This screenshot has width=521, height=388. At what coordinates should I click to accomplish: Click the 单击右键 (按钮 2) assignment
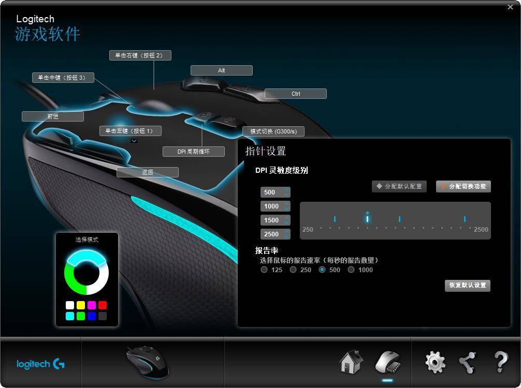[140, 55]
